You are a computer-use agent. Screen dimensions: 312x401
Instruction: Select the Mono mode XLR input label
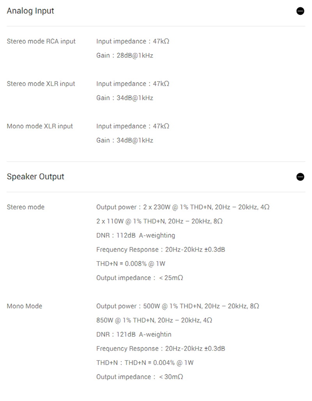(x=40, y=126)
